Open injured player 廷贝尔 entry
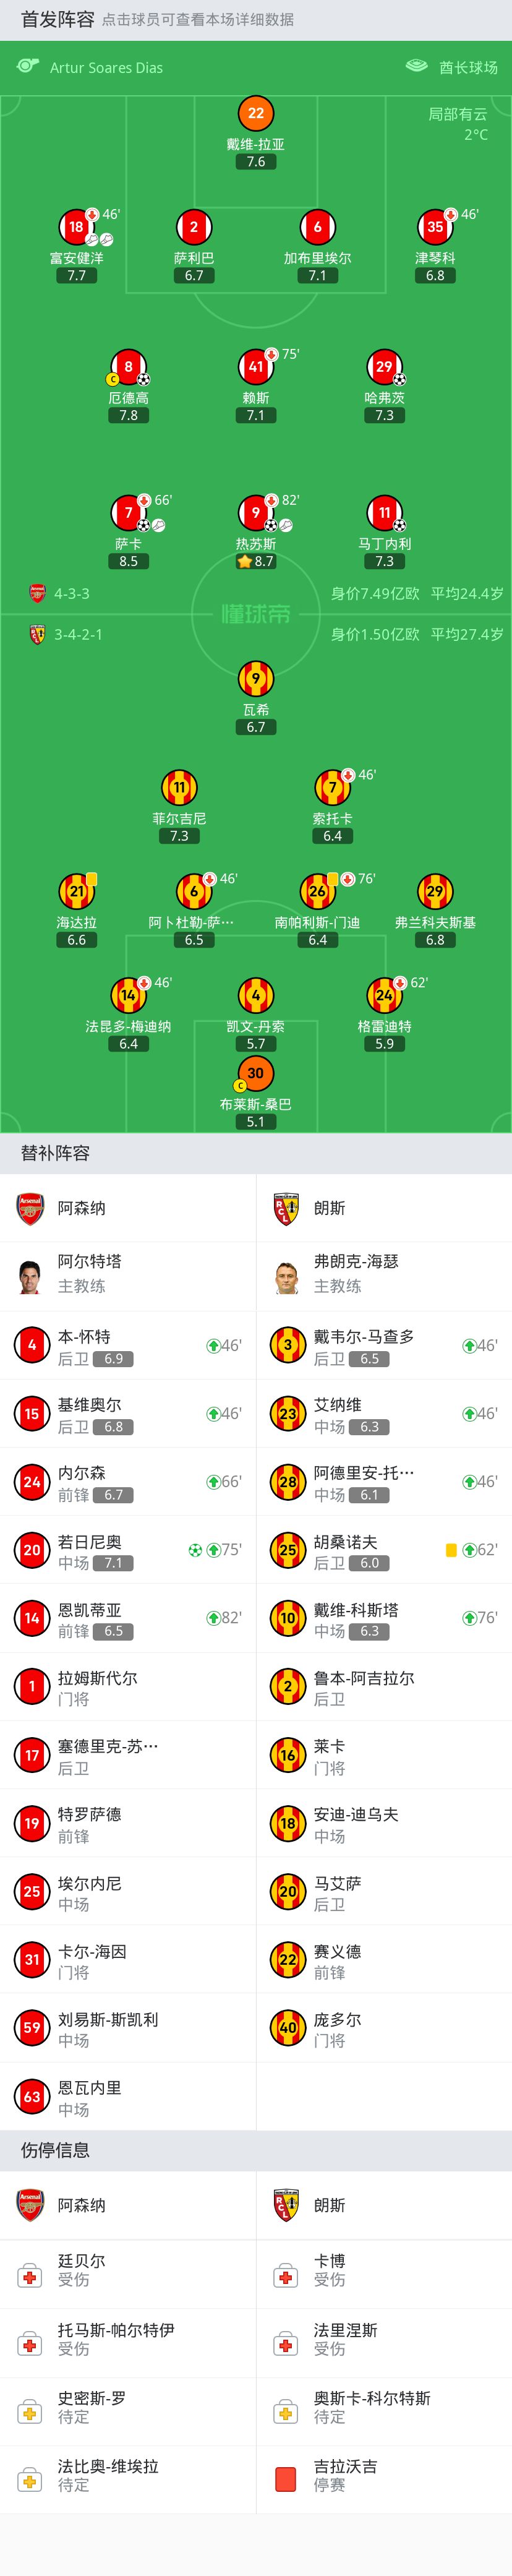 128,2274
